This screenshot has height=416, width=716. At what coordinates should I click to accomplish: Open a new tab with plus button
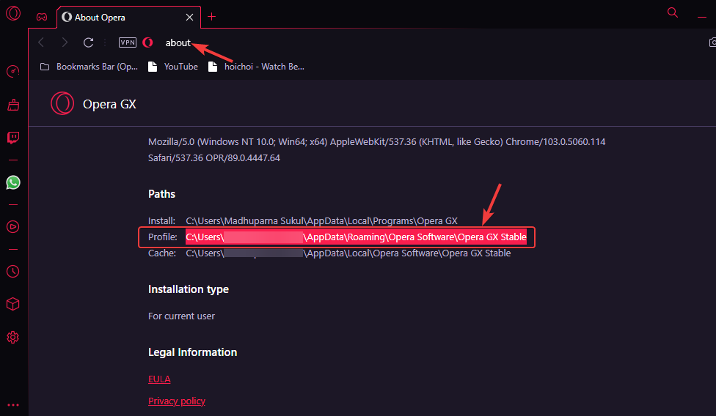coord(211,17)
